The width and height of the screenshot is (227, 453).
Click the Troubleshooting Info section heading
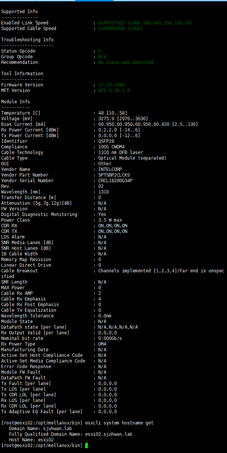coord(27,40)
